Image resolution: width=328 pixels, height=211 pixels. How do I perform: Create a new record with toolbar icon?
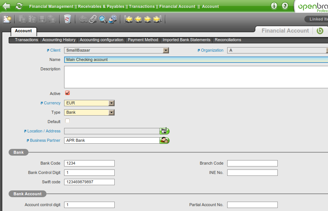pos(7,19)
